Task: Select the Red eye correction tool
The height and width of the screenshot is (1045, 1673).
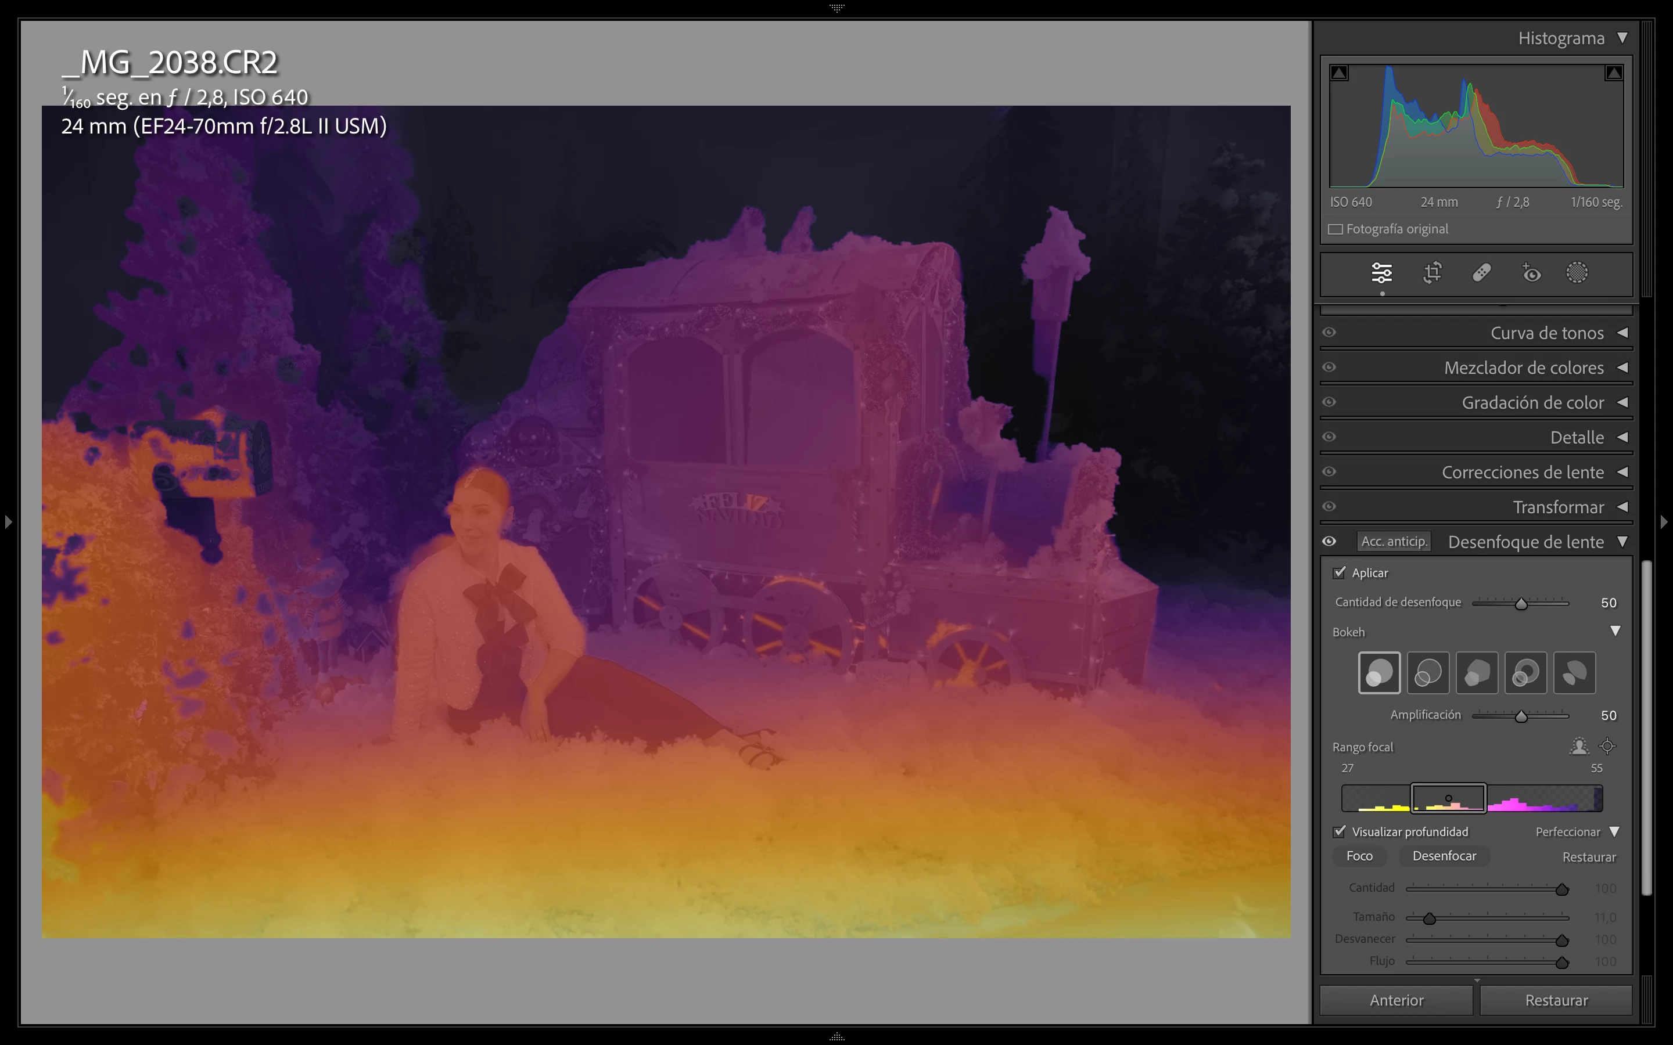Action: pos(1531,273)
